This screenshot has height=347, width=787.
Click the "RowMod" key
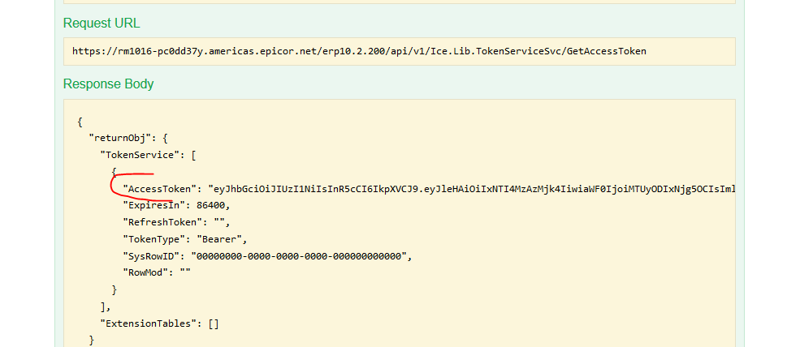coord(145,272)
